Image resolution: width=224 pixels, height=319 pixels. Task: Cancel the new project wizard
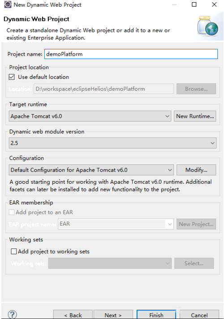click(199, 315)
